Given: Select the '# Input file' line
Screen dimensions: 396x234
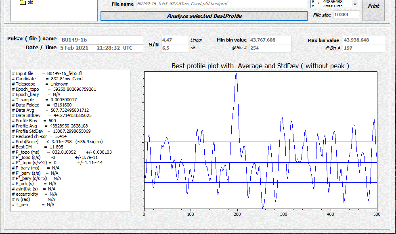Looking at the screenshot, I should point(47,73).
